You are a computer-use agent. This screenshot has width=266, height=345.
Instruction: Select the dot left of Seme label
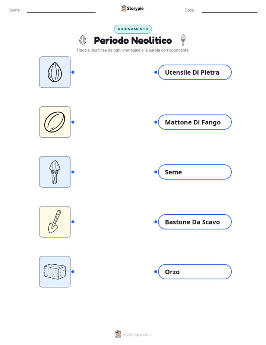[156, 172]
